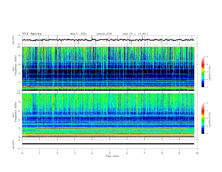The image size is (222, 172).
Task: Click the 'Time (min)' axis title
Action: pyautogui.click(x=112, y=156)
